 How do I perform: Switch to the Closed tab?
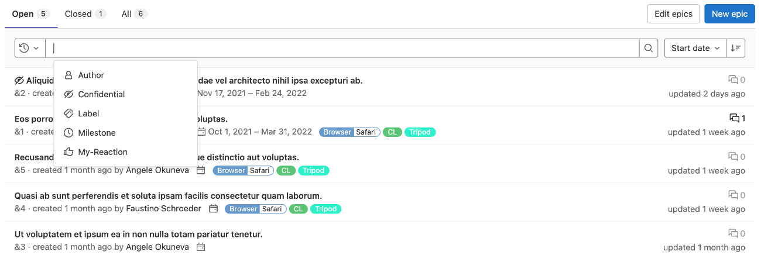[x=85, y=14]
